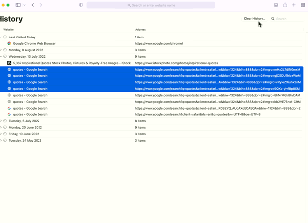Focus the address bar search field
Viewport: 308px width, 223px height.
click(151, 5)
